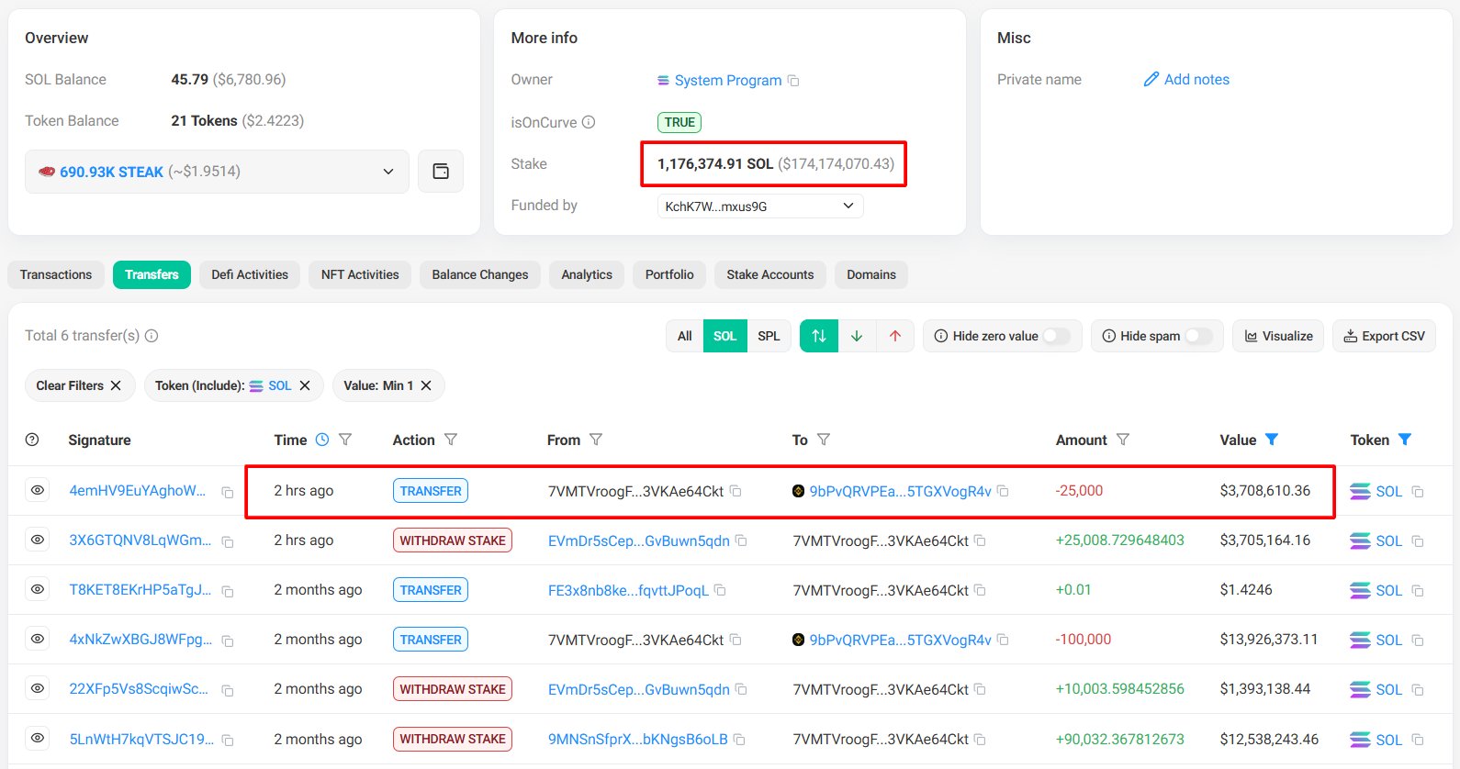Expand the 690.93K STEAK token dropdown
The image size is (1460, 769).
tap(388, 172)
